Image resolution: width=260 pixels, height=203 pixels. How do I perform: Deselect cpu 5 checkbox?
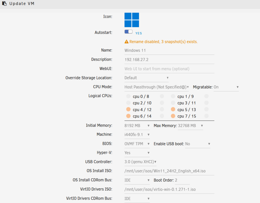coord(173,109)
